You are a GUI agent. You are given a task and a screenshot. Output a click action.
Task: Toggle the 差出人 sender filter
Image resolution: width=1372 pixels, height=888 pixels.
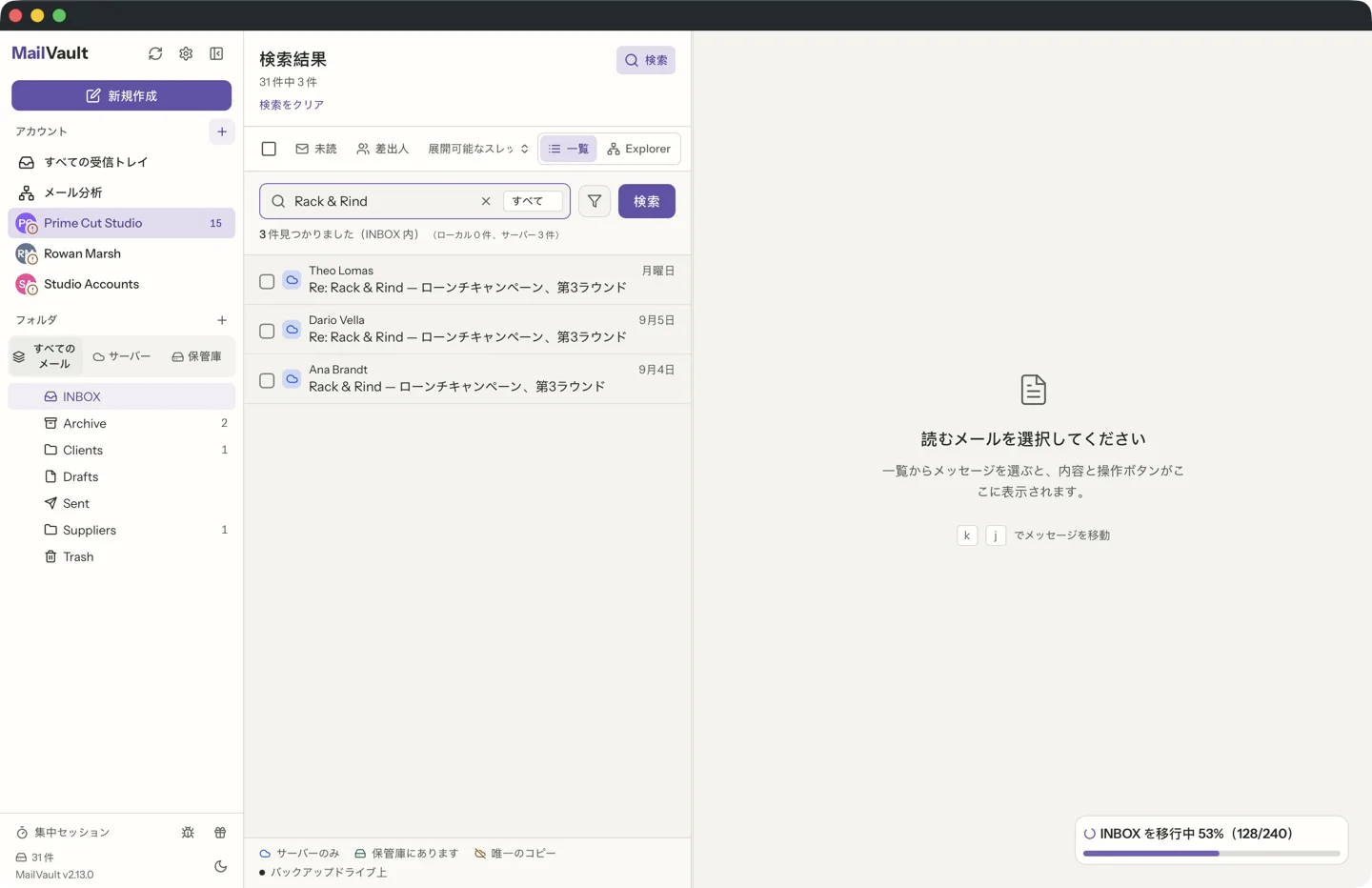pyautogui.click(x=382, y=149)
